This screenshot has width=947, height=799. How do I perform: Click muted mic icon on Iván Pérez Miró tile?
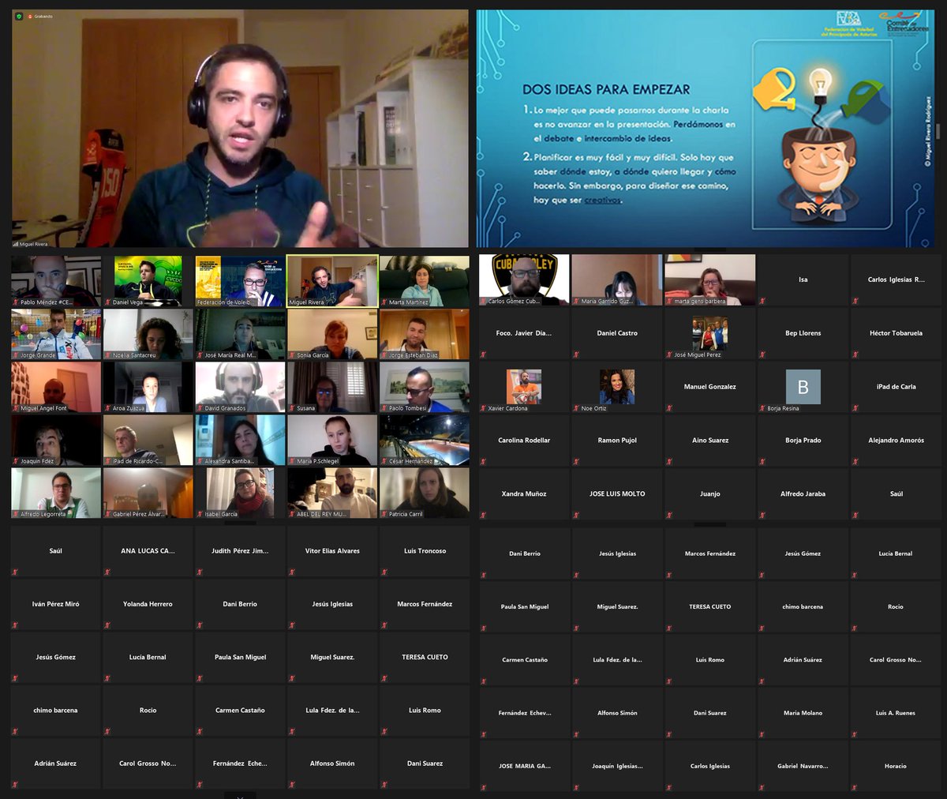[15, 625]
